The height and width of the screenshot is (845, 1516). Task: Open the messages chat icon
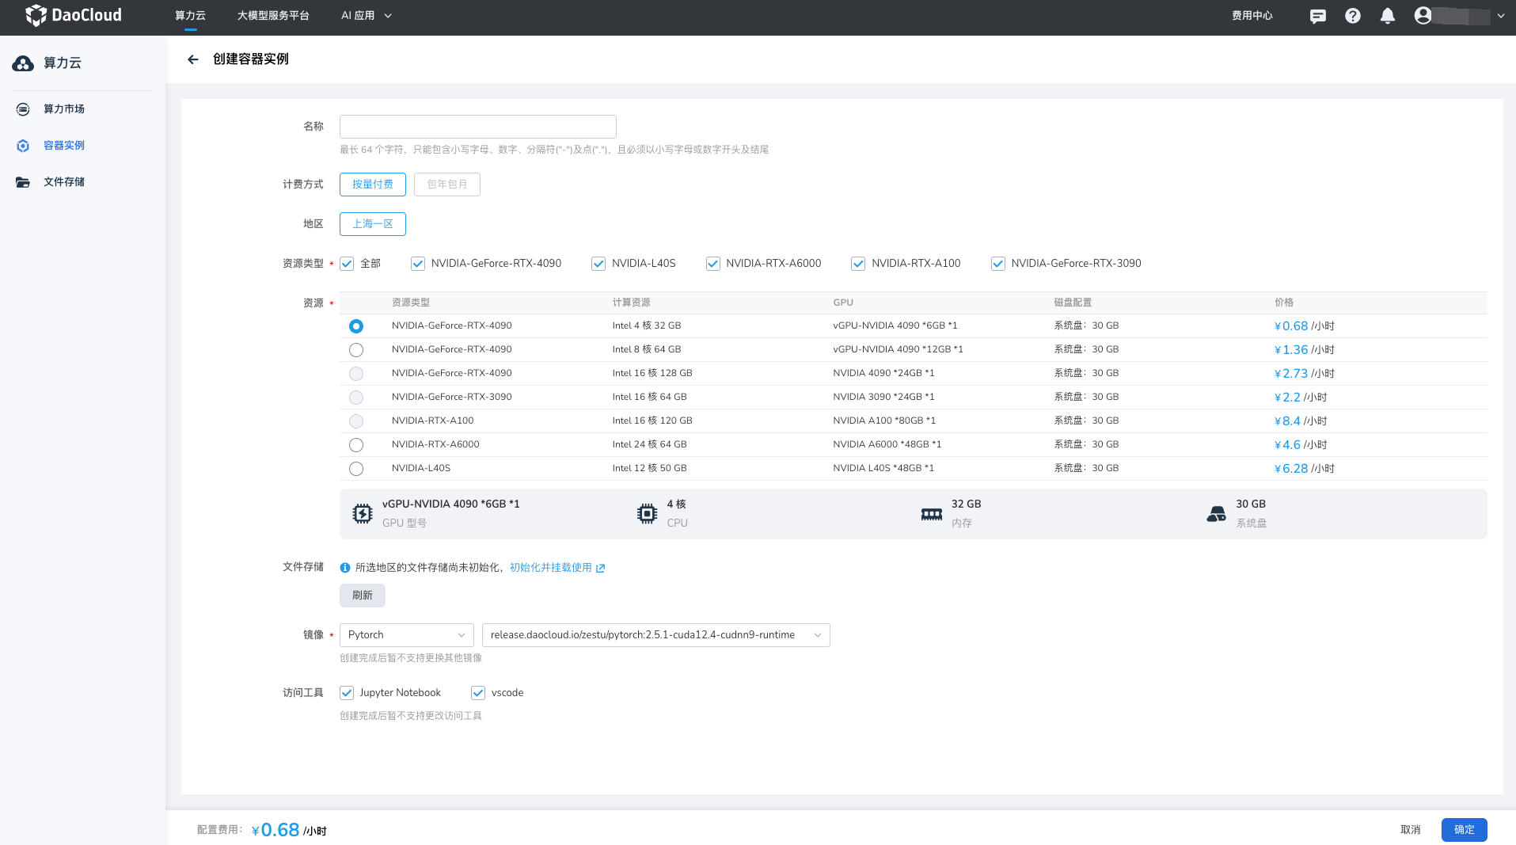click(x=1317, y=16)
